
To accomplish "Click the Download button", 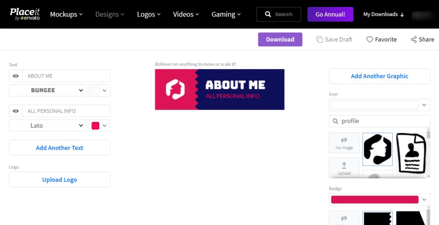I will (x=280, y=39).
